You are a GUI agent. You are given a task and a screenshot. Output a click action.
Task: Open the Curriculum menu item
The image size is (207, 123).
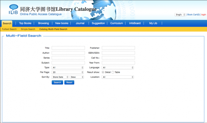(117, 23)
